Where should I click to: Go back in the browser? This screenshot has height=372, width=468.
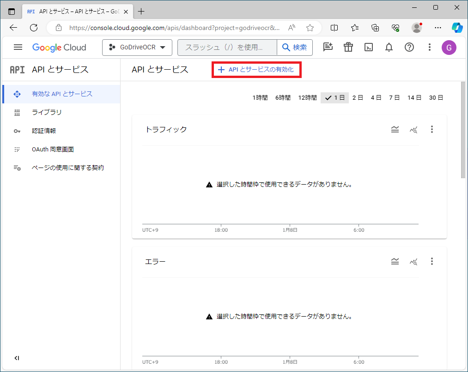tap(13, 28)
